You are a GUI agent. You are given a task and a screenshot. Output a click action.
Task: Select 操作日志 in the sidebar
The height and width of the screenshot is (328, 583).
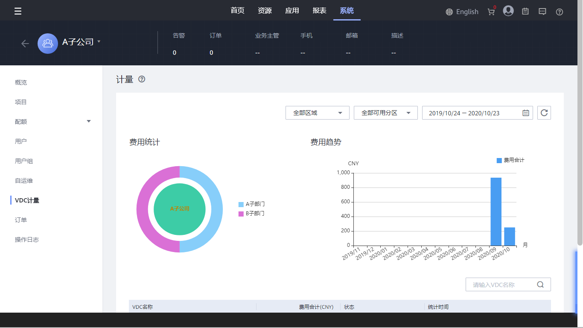(27, 240)
